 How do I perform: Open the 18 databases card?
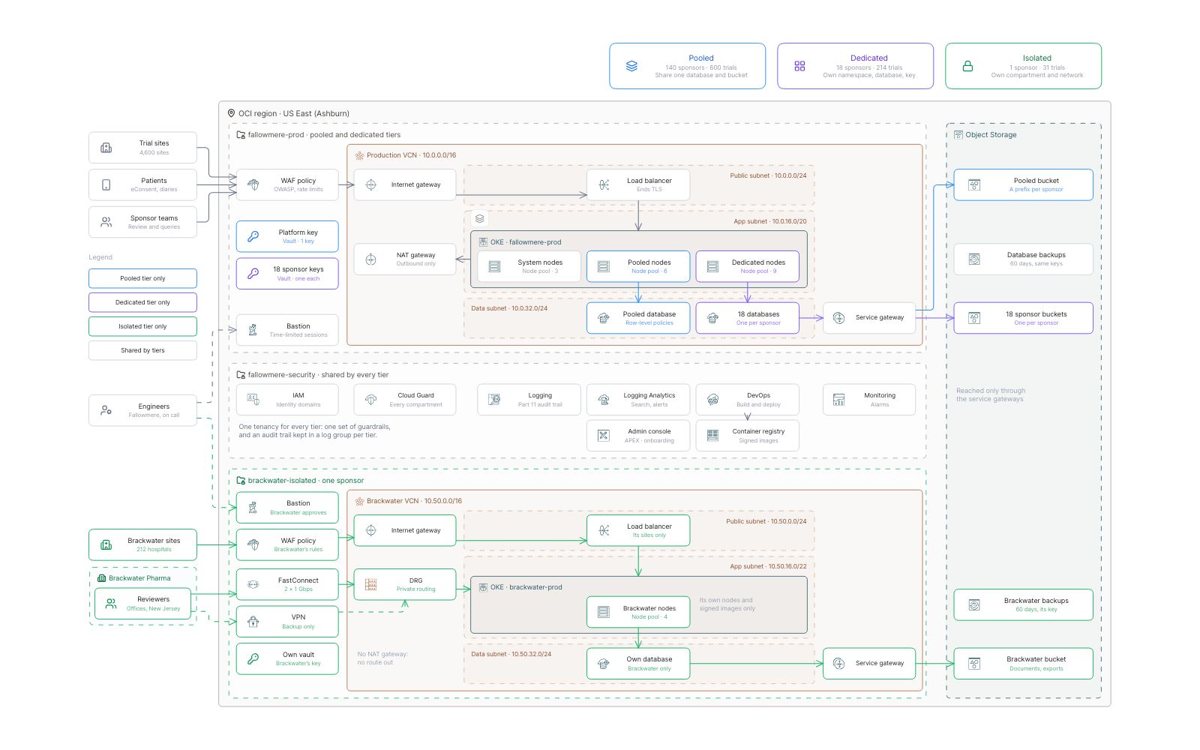(747, 318)
